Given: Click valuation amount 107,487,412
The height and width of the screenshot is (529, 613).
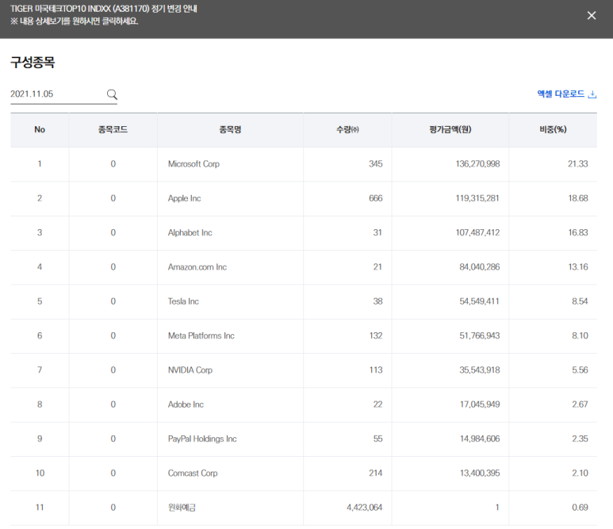Looking at the screenshot, I should [x=477, y=232].
